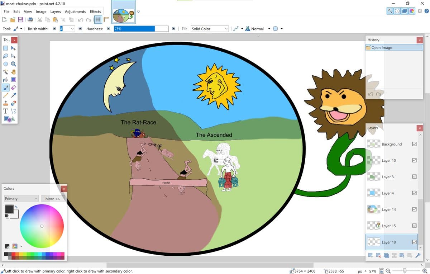430x274 pixels.
Task: Expand the Primary color selector dropdown
Action: click(x=21, y=199)
